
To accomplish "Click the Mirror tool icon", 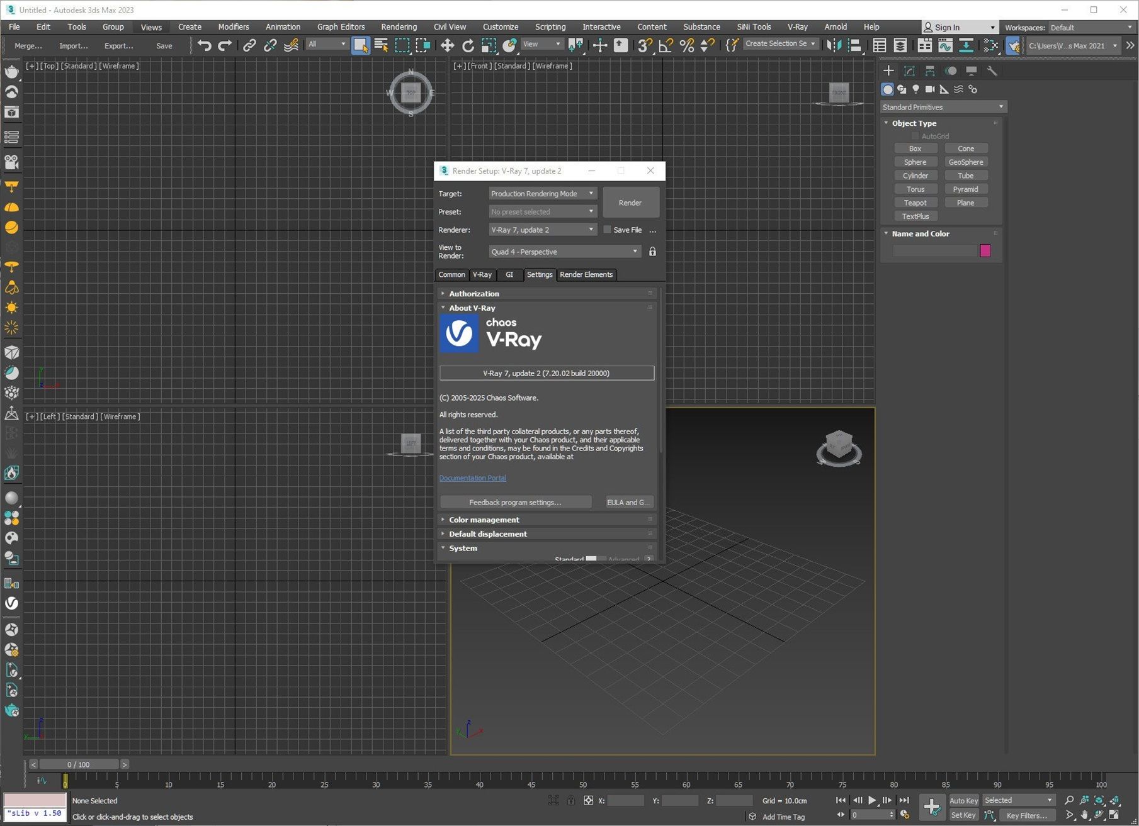I will coord(833,45).
